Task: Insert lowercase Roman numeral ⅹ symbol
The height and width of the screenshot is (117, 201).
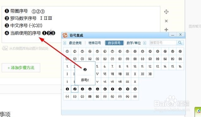Action: (x=135, y=81)
